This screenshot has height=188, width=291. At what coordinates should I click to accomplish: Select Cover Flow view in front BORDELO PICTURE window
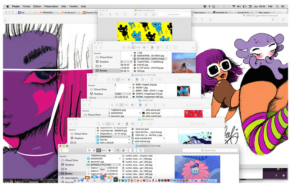[104, 150]
